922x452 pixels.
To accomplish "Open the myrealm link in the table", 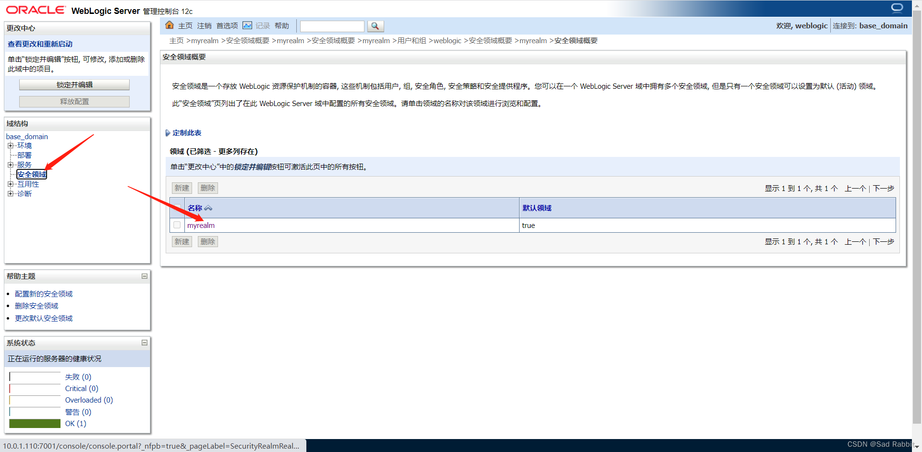I will [x=201, y=226].
